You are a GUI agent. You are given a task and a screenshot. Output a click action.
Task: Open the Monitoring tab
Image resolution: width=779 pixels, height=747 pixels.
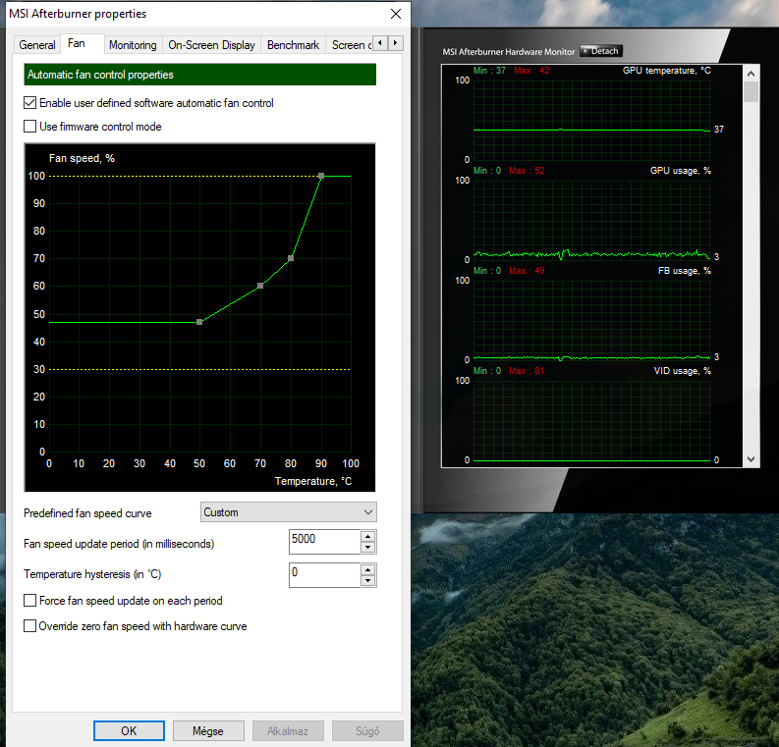point(133,45)
